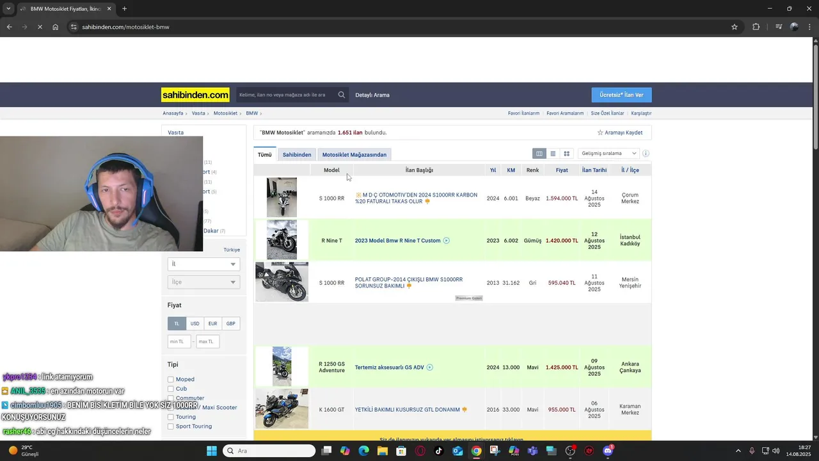Image resolution: width=819 pixels, height=461 pixels.
Task: Click the sahibinden.com logo
Action: [195, 95]
